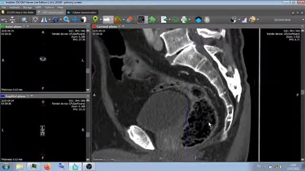Open the Sagittal plane header dropdown
Image resolution: width=305 pixels, height=171 pixels.
(32, 96)
